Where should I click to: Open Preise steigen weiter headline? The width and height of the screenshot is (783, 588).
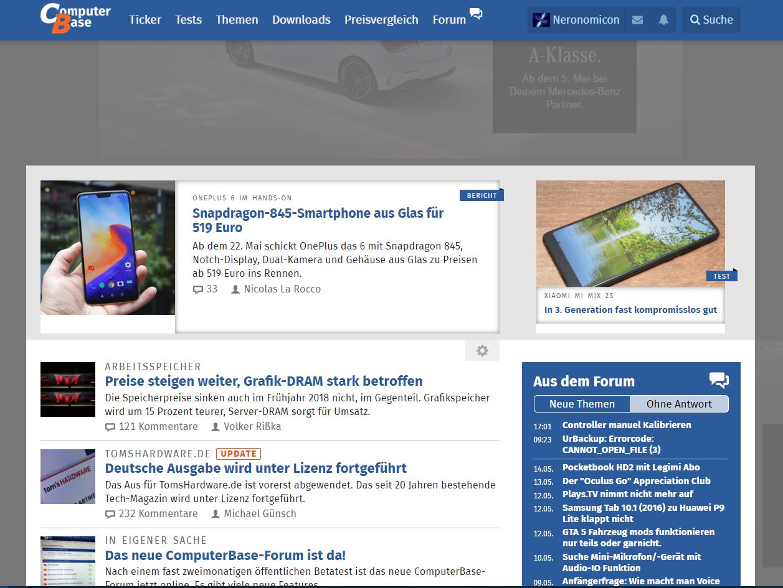pyautogui.click(x=263, y=381)
